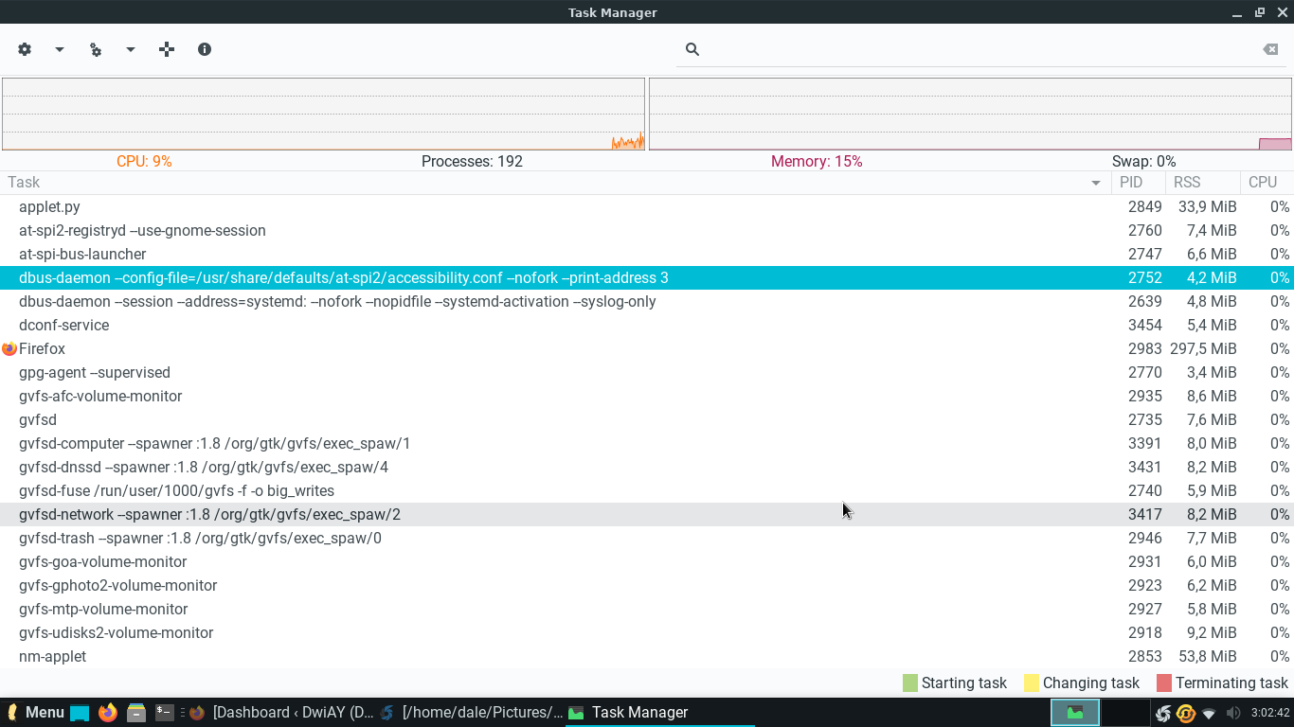Select the gvfsd-fuse process row
1294x727 pixels.
coord(647,490)
